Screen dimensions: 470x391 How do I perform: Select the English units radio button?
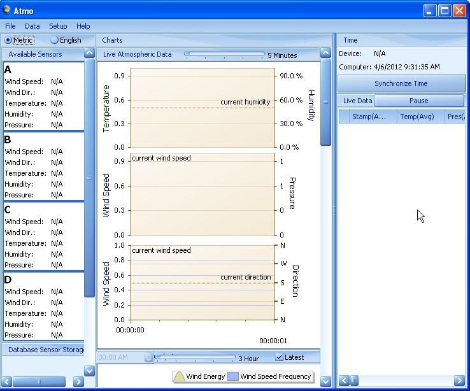[x=54, y=40]
